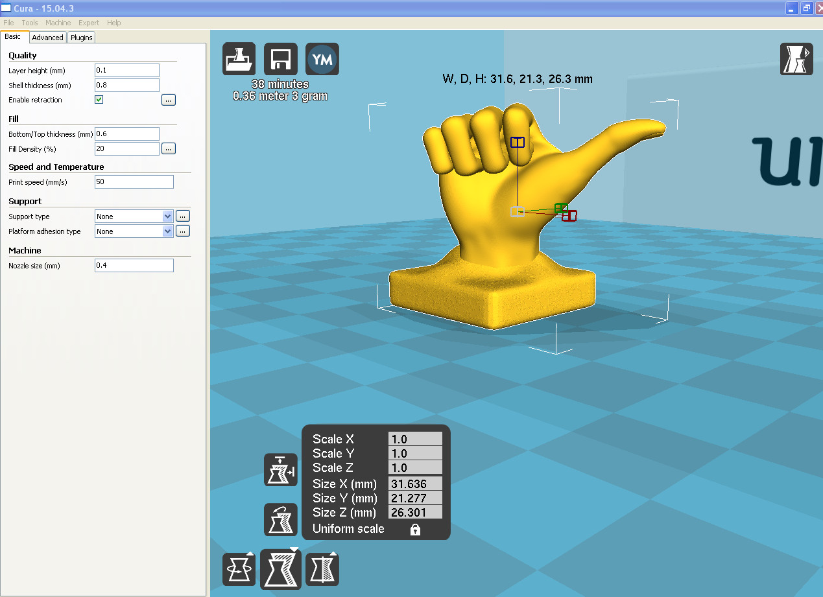Click the Layer height input field
The width and height of the screenshot is (823, 597).
[x=127, y=70]
